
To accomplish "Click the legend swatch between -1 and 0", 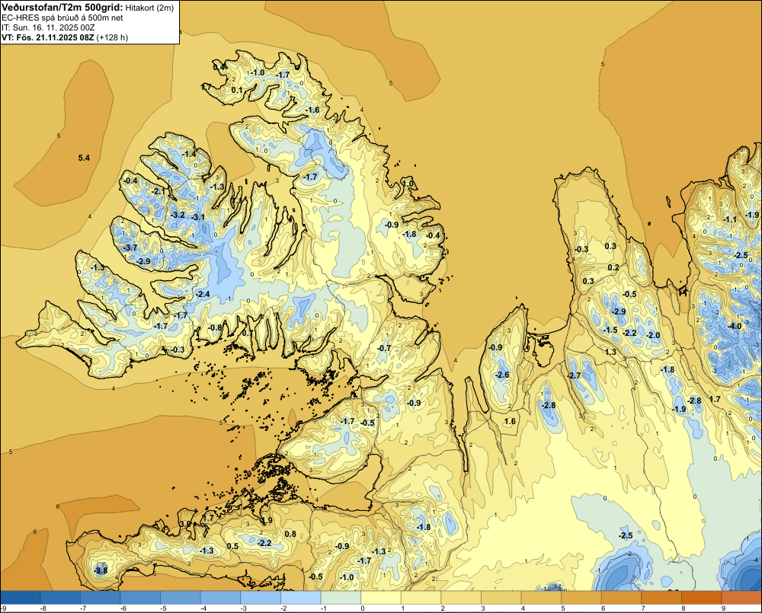I will [x=341, y=598].
